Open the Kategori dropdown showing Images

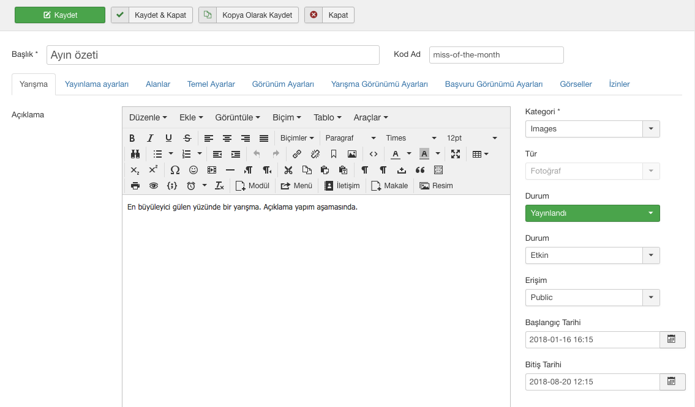point(592,129)
